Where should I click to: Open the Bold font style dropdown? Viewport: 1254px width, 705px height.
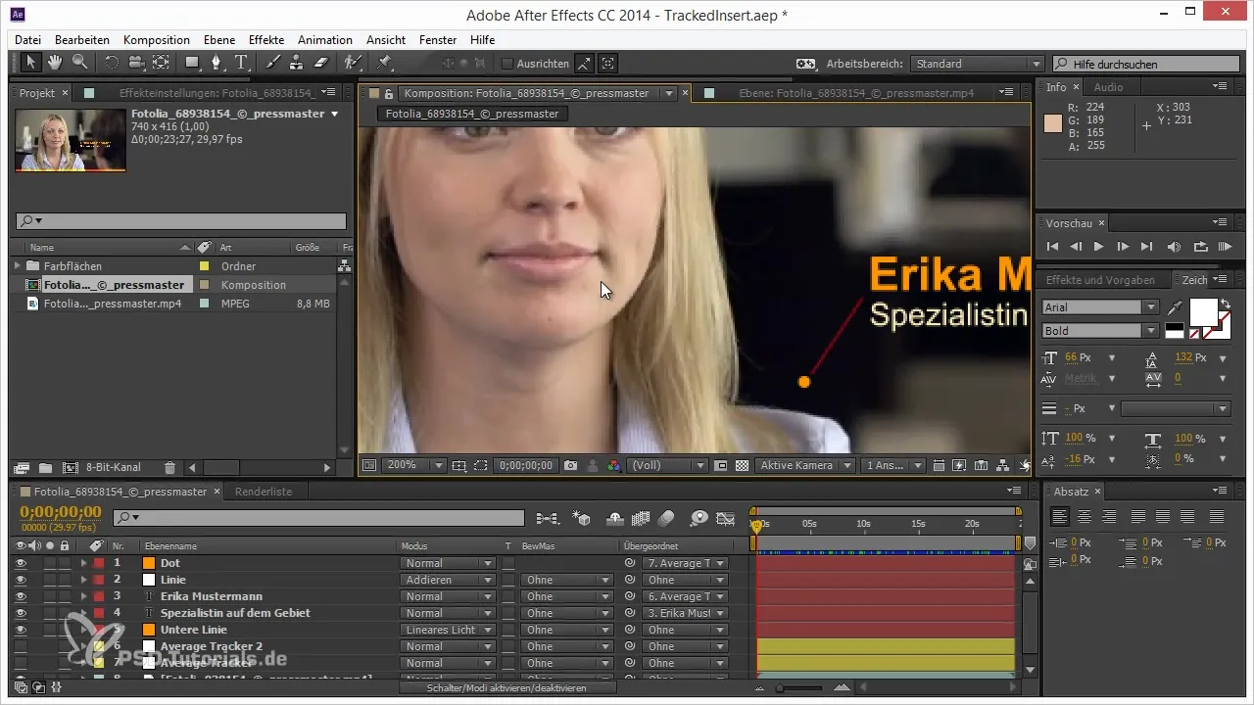pos(1100,331)
